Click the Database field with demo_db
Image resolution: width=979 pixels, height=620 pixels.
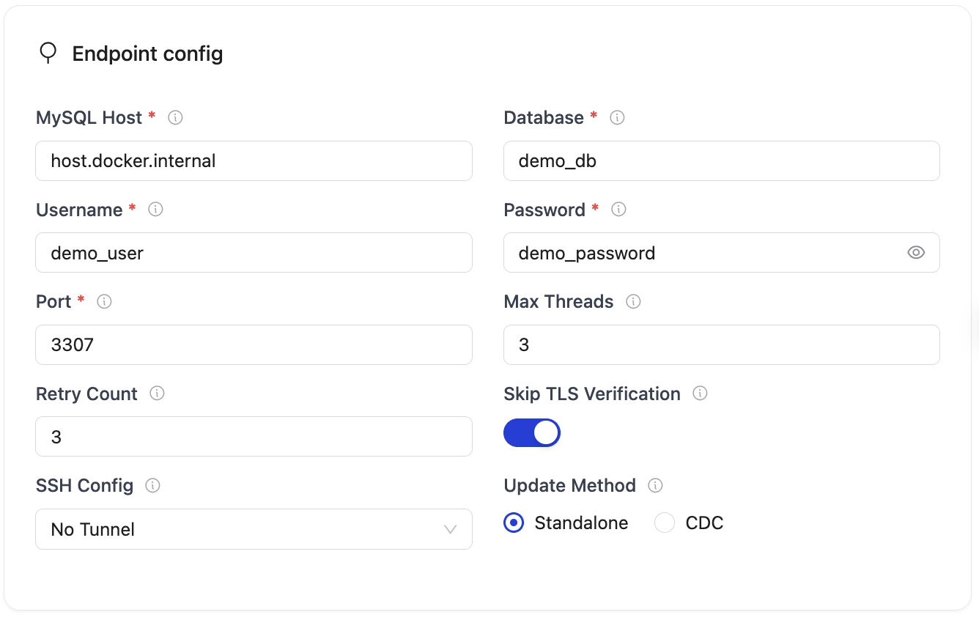click(x=721, y=161)
